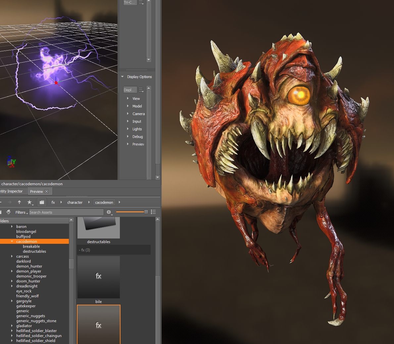394x344 pixels.
Task: Collapse the cacodemon folder
Action: tap(12, 241)
